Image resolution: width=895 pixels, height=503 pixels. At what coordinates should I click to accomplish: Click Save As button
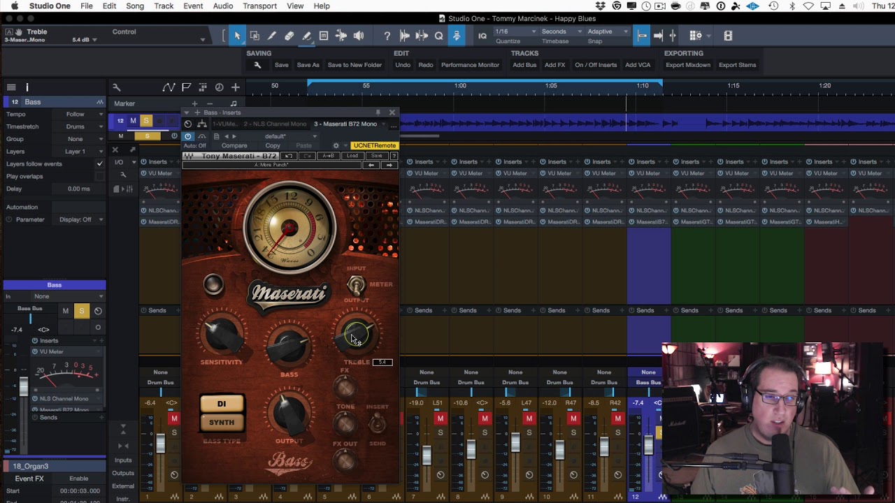coord(308,65)
